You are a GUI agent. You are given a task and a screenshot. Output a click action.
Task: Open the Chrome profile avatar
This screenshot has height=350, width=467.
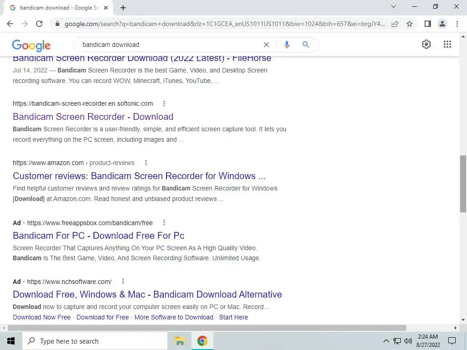[442, 24]
